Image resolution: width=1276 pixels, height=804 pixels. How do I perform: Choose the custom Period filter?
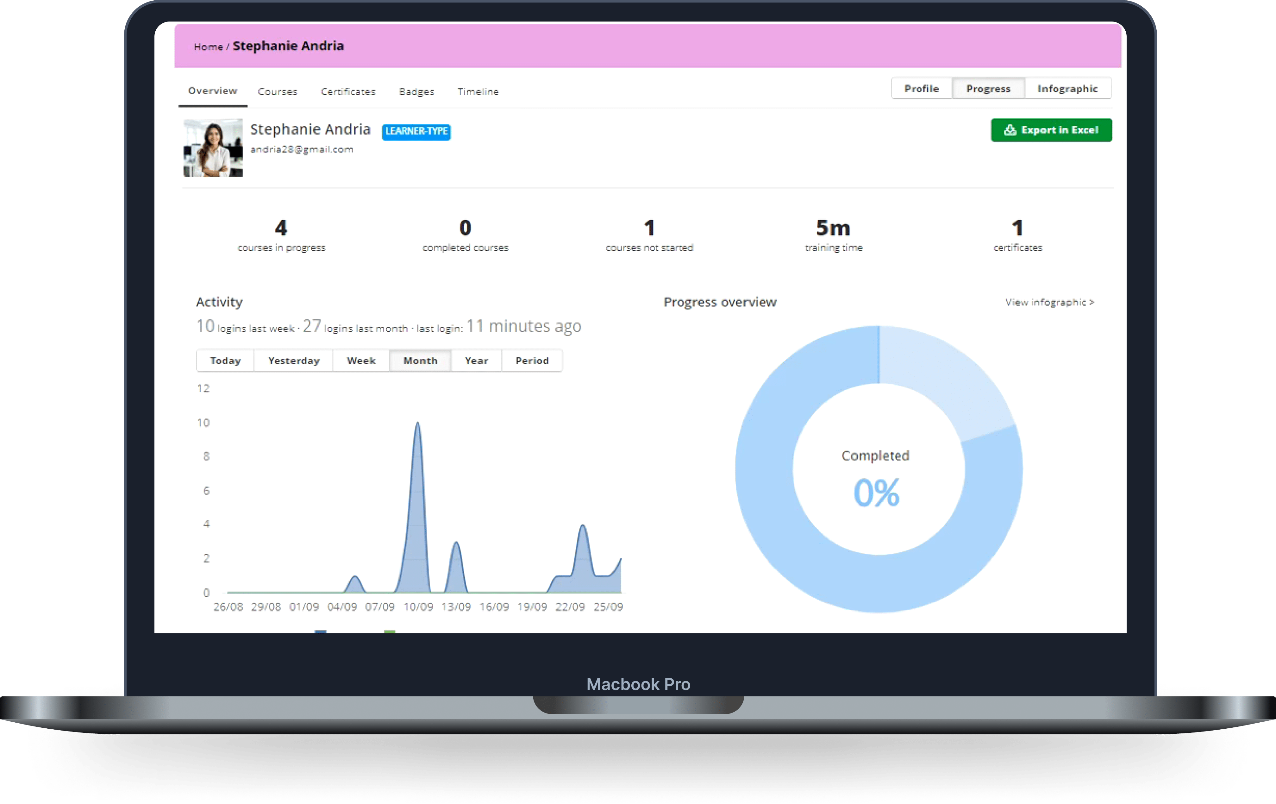click(x=531, y=361)
